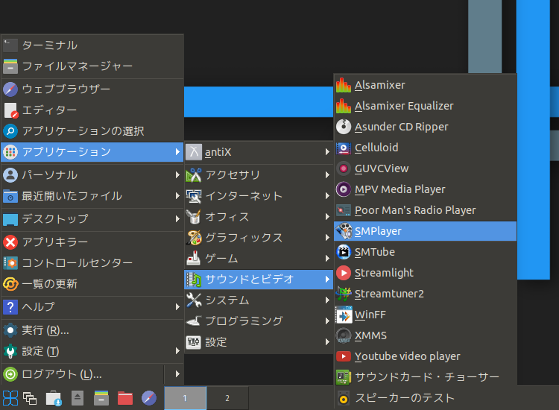Click the スピーカーのテスト speaker icon
Image resolution: width=559 pixels, height=410 pixels.
pyautogui.click(x=344, y=398)
